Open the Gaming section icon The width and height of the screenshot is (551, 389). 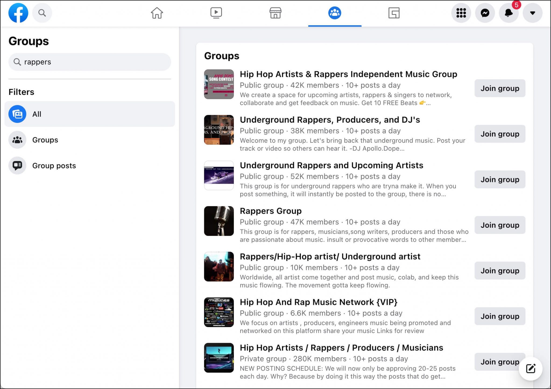coord(393,13)
